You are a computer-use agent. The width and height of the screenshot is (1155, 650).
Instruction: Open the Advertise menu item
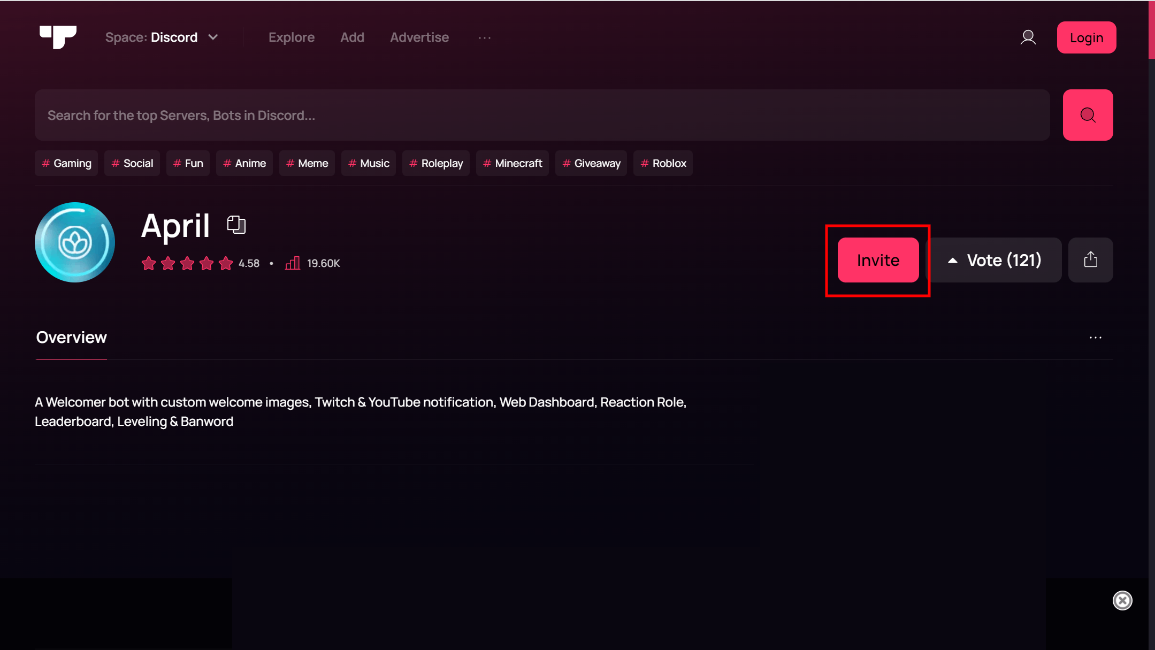pos(419,37)
